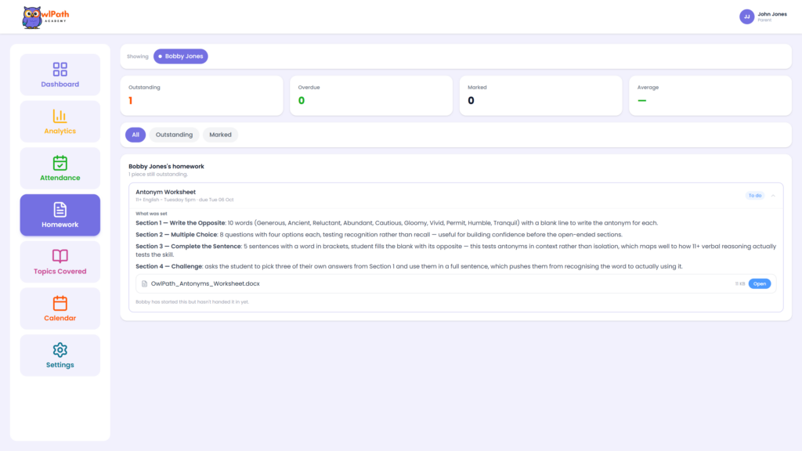Click the Overdue stat card
This screenshot has height=451, width=802.
pos(370,96)
